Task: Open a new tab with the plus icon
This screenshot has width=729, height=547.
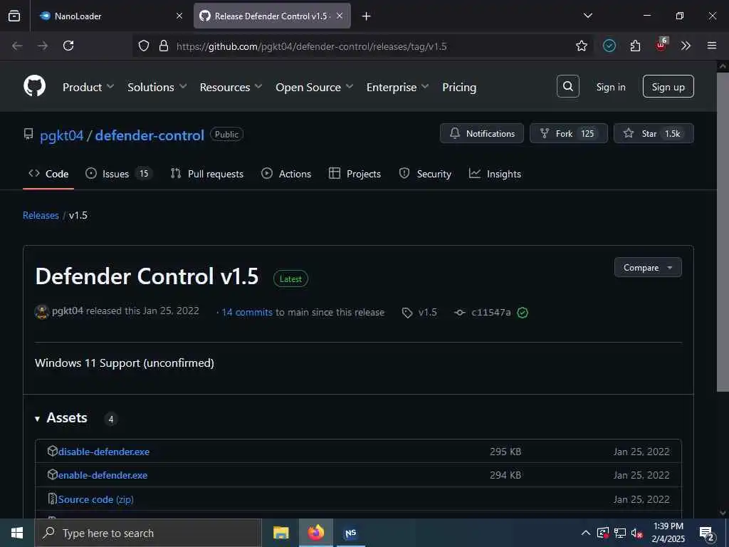Action: 366,16
